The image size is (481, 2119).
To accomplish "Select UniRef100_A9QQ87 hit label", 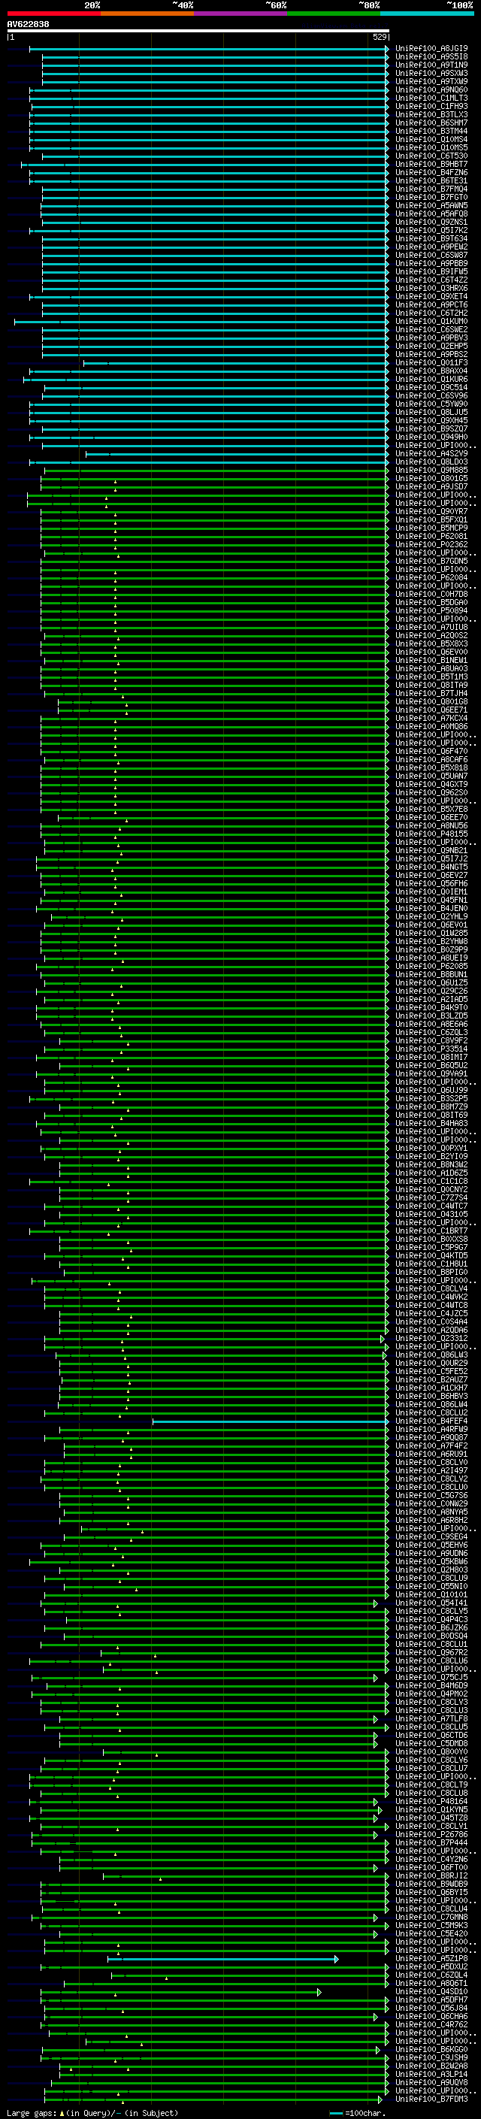I will (431, 1438).
